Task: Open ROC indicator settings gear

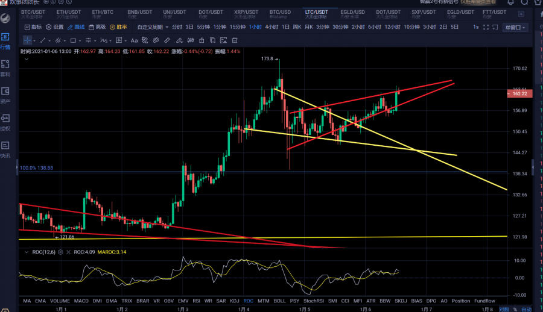Action: click(60, 252)
